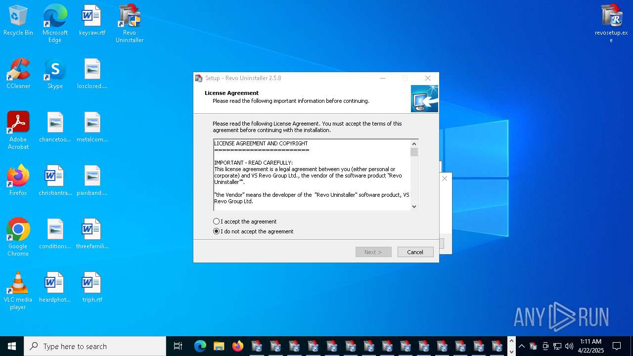Select the keysaw.rtf document on desktop
Screen dimensions: 633x356
[x=92, y=21]
